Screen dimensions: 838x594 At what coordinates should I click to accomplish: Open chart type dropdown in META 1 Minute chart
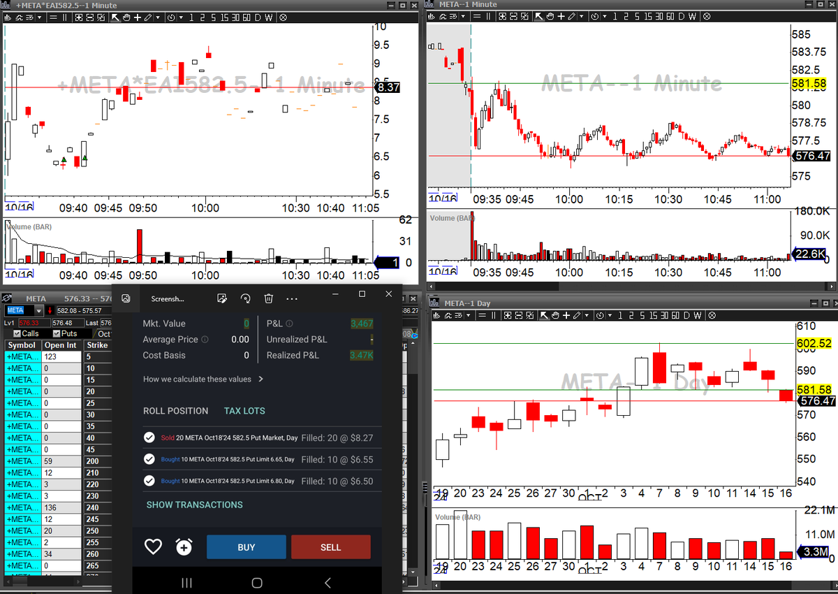tap(463, 16)
